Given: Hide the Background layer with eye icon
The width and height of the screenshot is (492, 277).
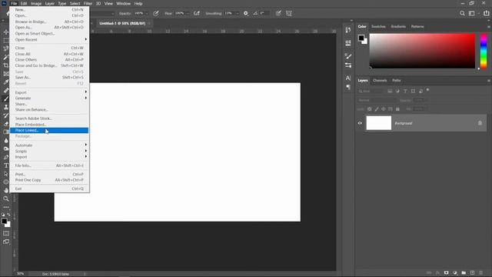Looking at the screenshot, I should click(x=360, y=123).
